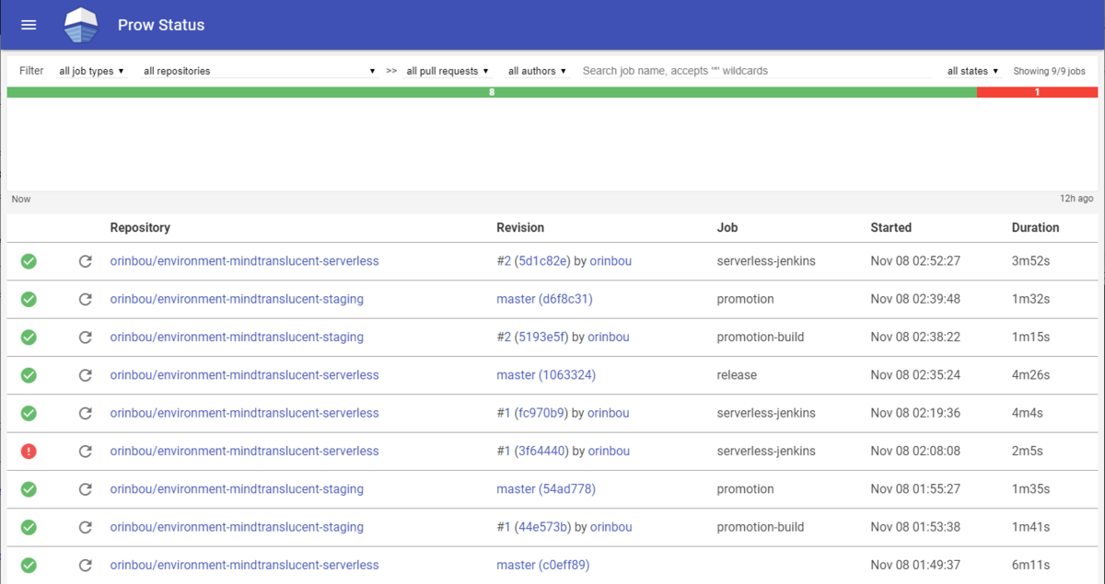Rerun the promotion job started 01:55:27
The image size is (1105, 584).
tap(86, 489)
